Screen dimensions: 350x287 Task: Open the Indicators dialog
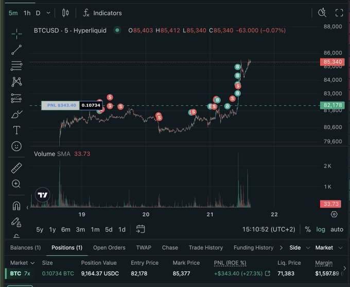pyautogui.click(x=102, y=13)
